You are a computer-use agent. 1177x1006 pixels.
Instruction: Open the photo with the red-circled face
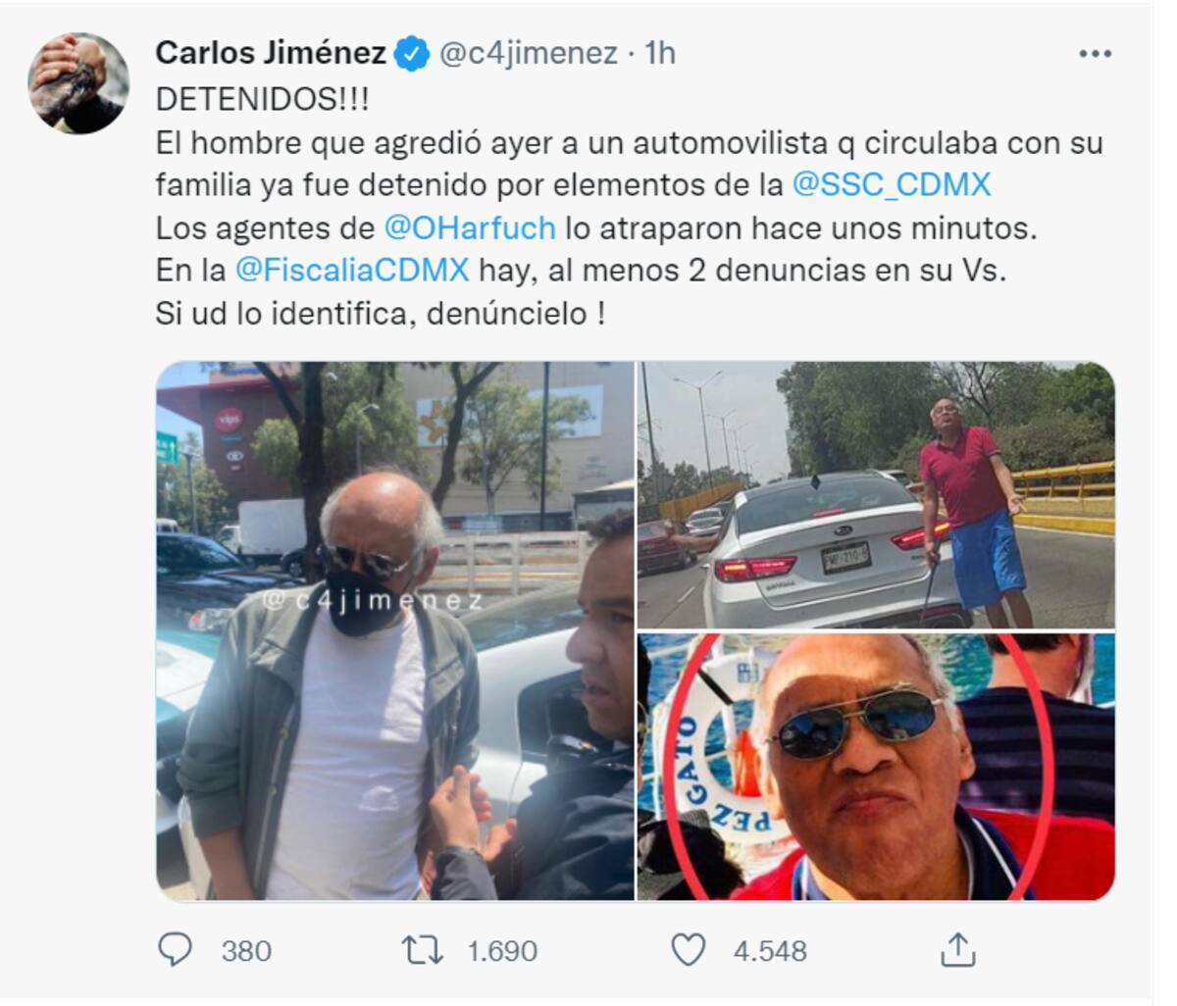[876, 767]
